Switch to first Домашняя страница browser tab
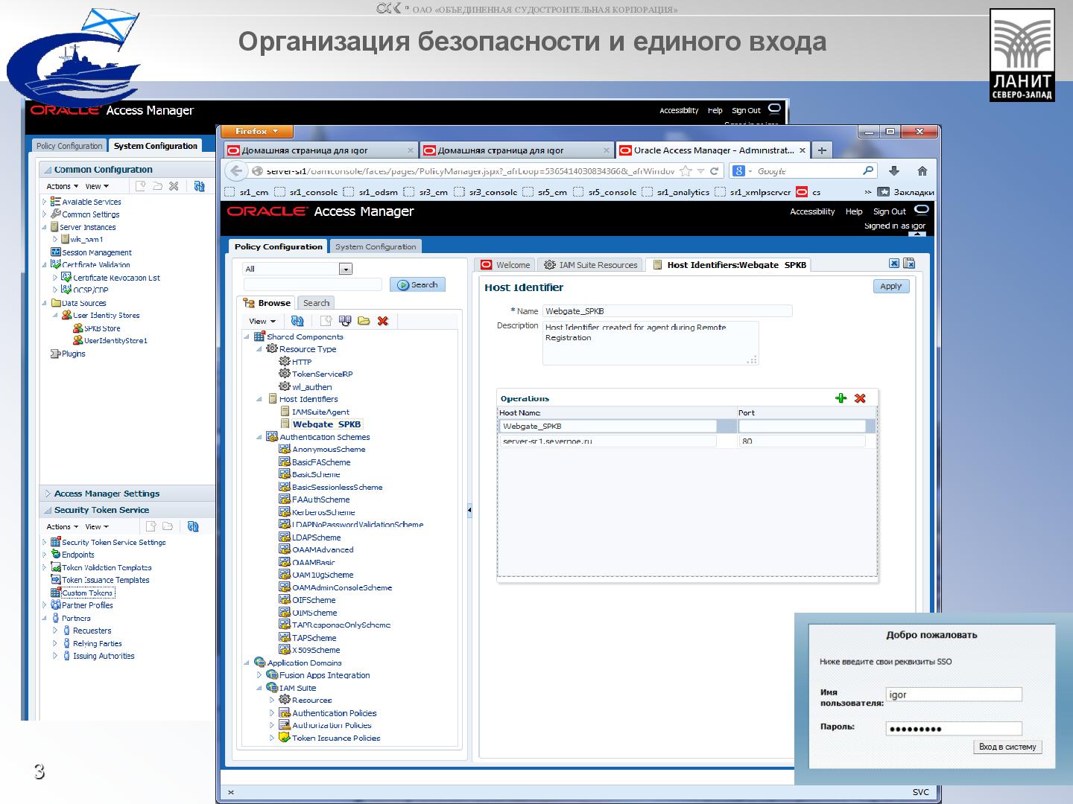The image size is (1073, 804). click(x=320, y=150)
